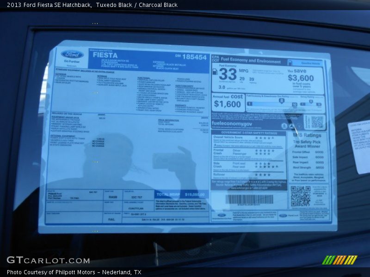This screenshot has width=370, height=277.
Task: Click the Gasoline Vehicle label
Action: [310, 63]
